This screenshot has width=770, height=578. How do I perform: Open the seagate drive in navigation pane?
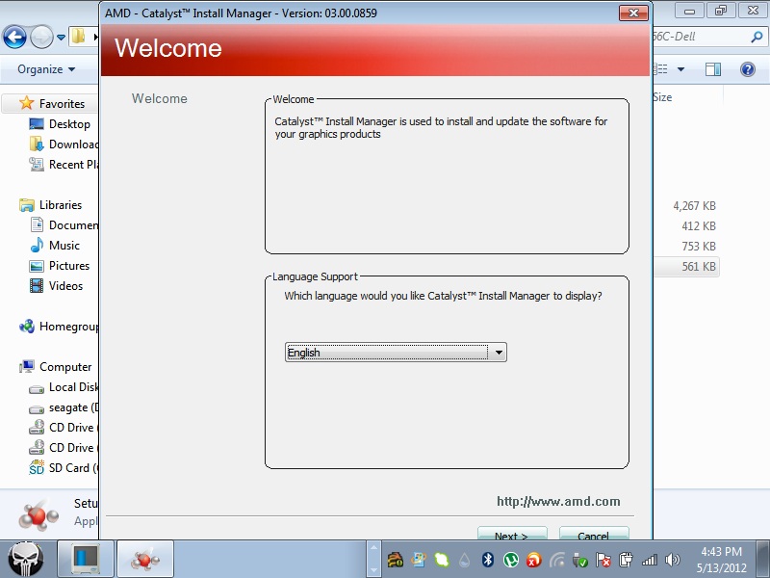(74, 407)
